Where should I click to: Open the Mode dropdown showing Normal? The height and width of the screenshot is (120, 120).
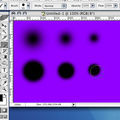[x=55, y=6]
